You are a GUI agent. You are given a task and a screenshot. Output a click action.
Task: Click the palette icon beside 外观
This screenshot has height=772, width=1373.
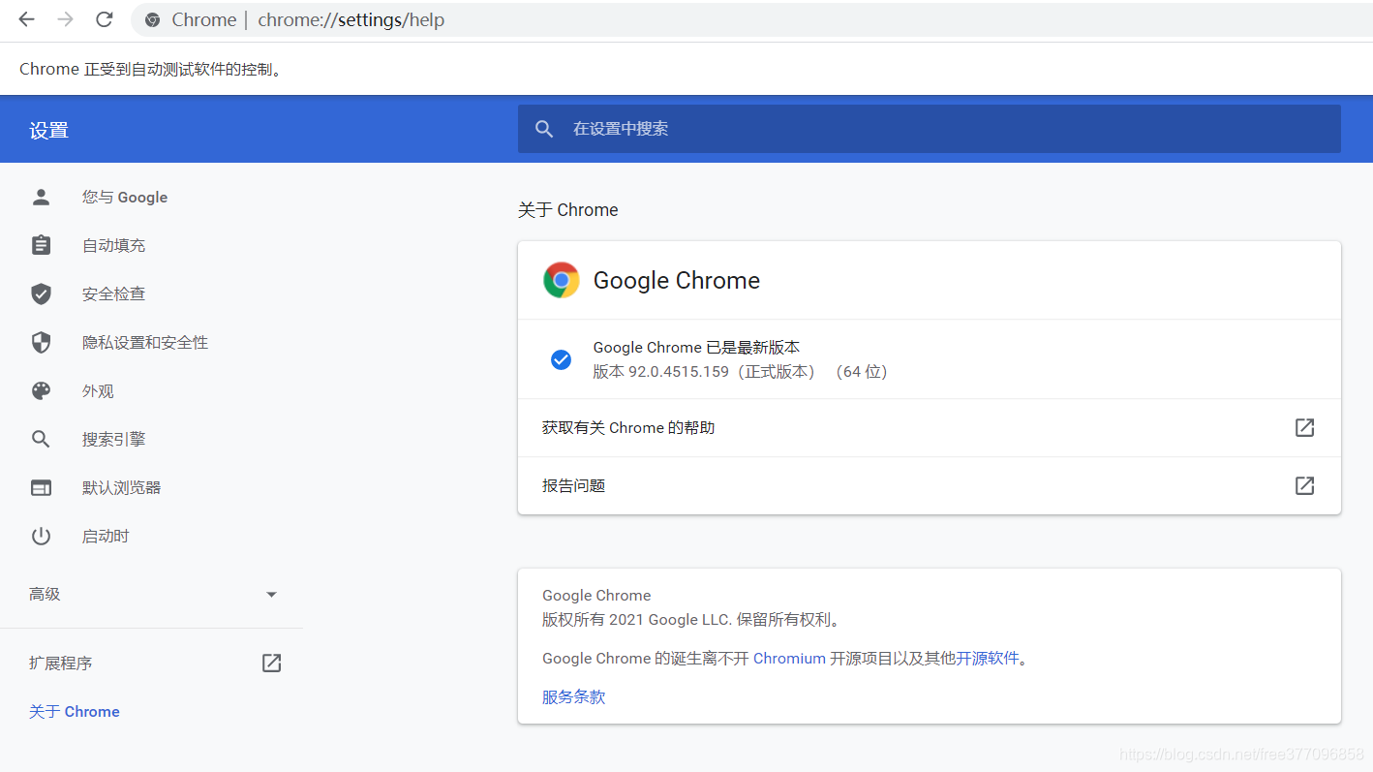tap(41, 390)
